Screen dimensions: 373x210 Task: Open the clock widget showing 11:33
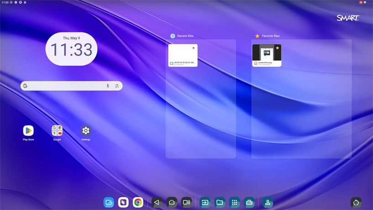click(71, 49)
